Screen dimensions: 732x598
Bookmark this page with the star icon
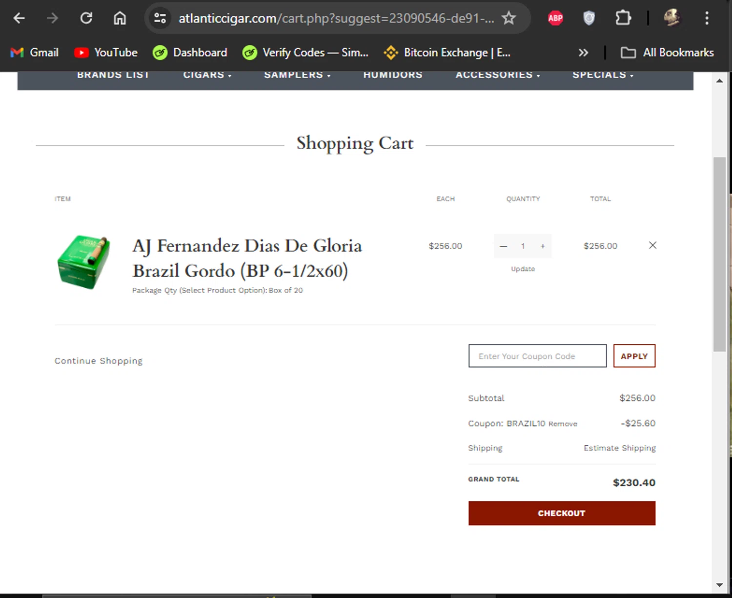click(x=508, y=19)
